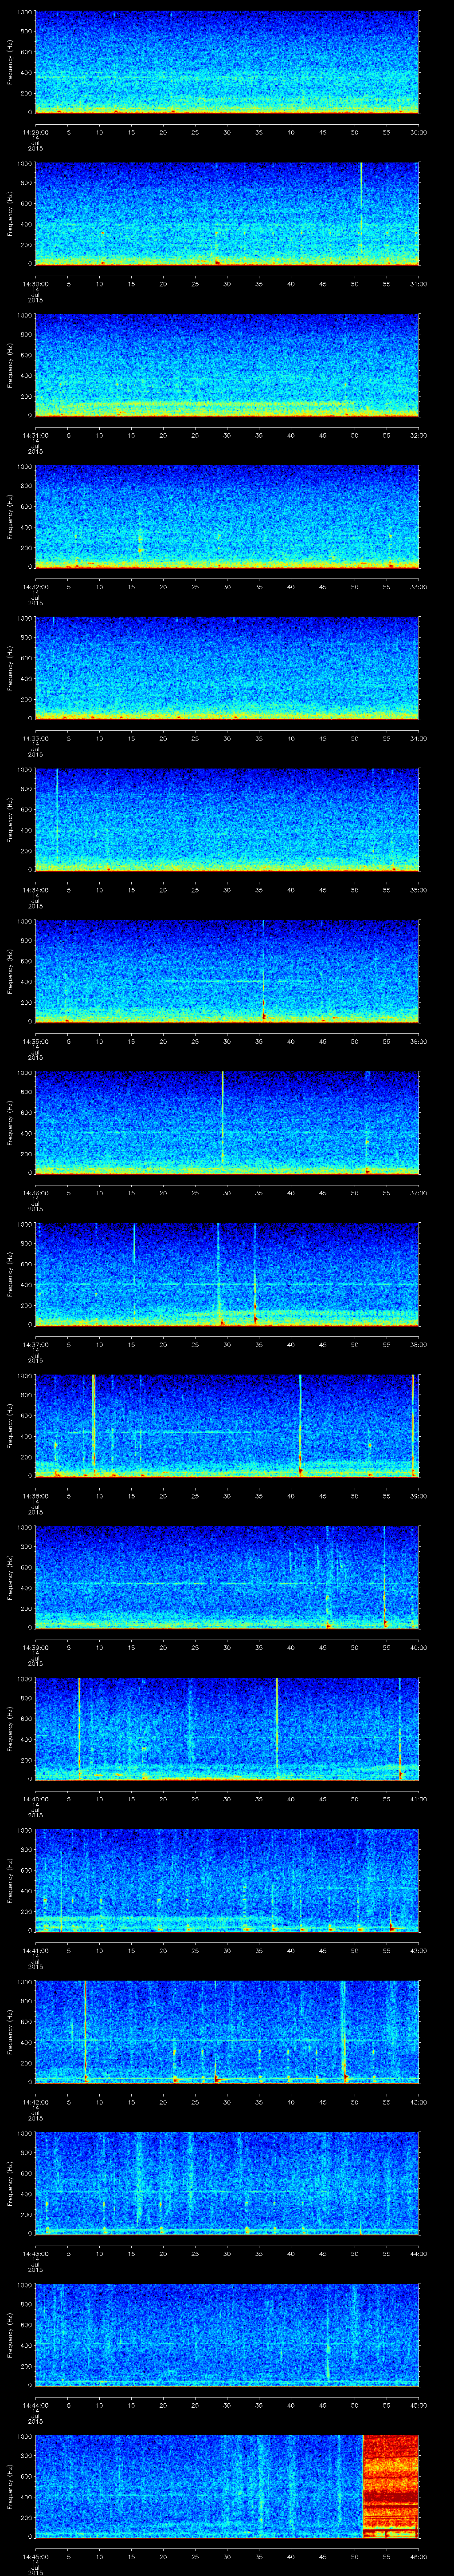Click the 14:29:00 start time label

pos(35,132)
